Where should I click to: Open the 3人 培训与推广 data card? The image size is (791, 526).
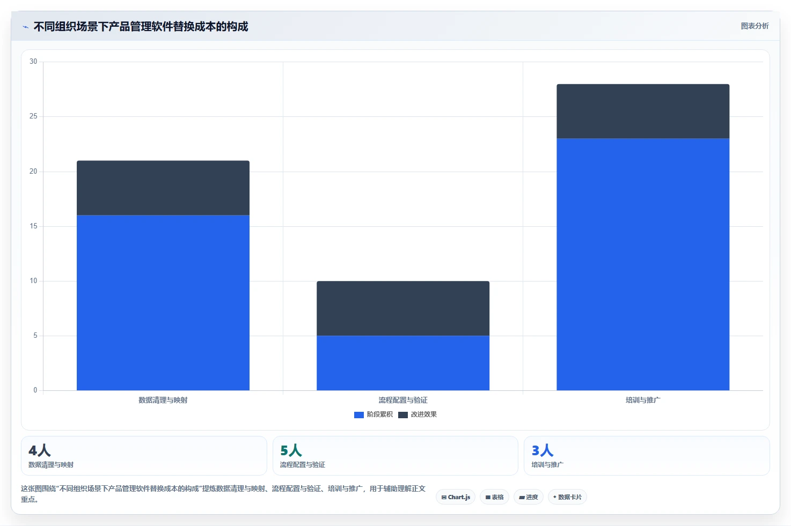coord(647,456)
